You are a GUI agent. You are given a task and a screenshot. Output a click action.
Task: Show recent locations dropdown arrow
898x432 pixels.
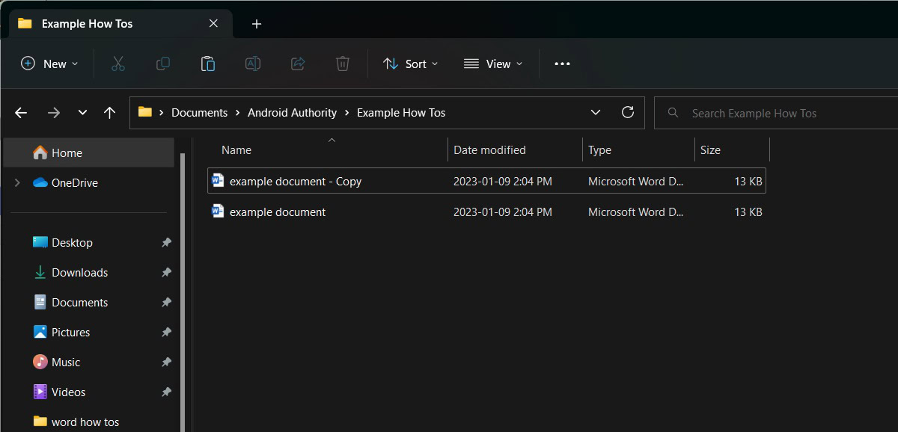click(x=82, y=113)
